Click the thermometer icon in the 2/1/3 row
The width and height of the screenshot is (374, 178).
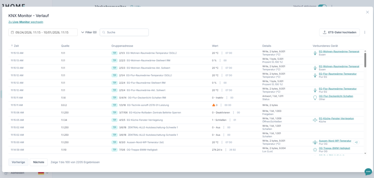[315, 53]
